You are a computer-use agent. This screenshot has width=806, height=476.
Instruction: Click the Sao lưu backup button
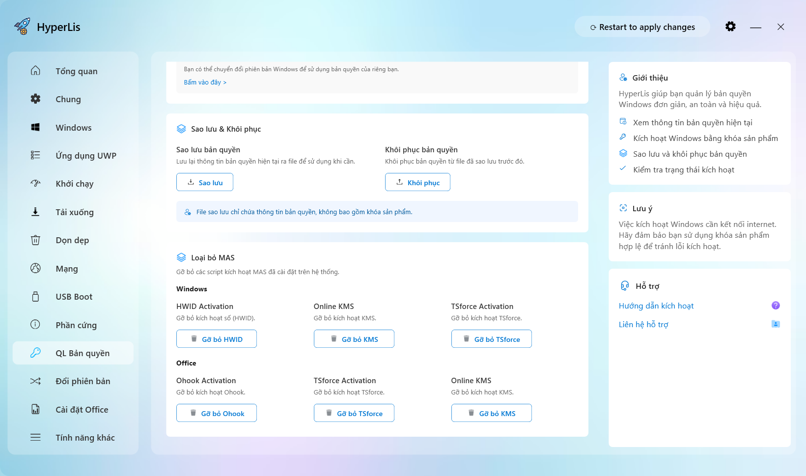204,182
